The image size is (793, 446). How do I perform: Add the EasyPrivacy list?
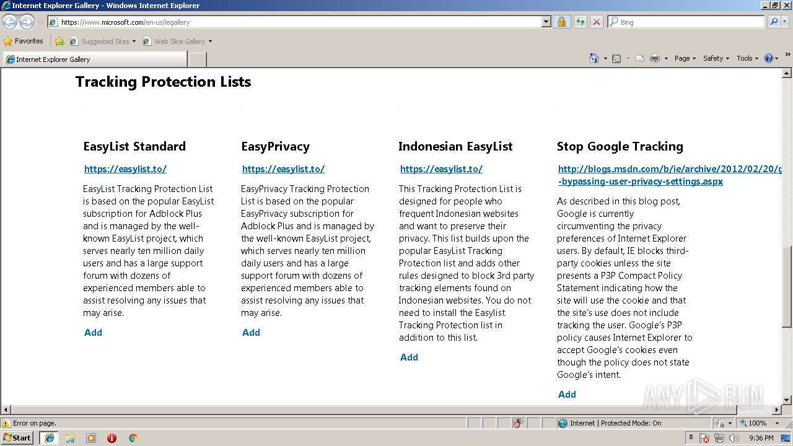pos(251,333)
